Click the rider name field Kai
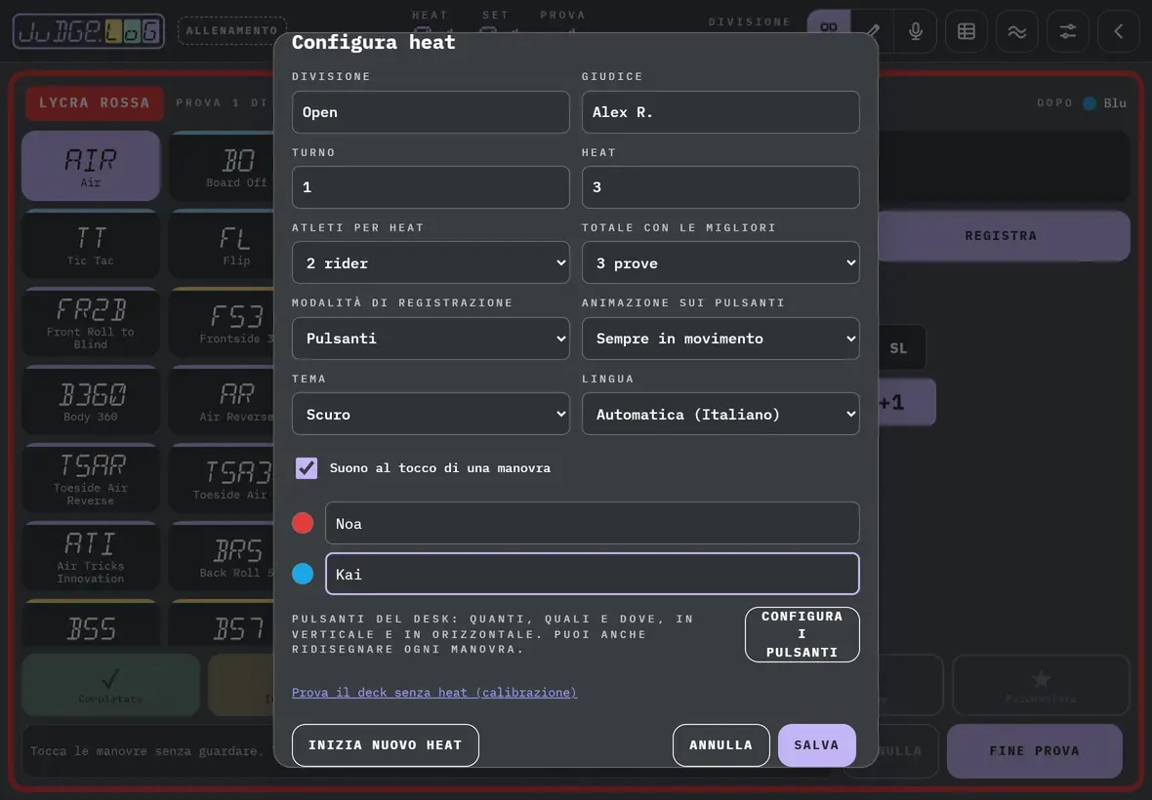Screen dimensions: 1152x800 tap(593, 574)
